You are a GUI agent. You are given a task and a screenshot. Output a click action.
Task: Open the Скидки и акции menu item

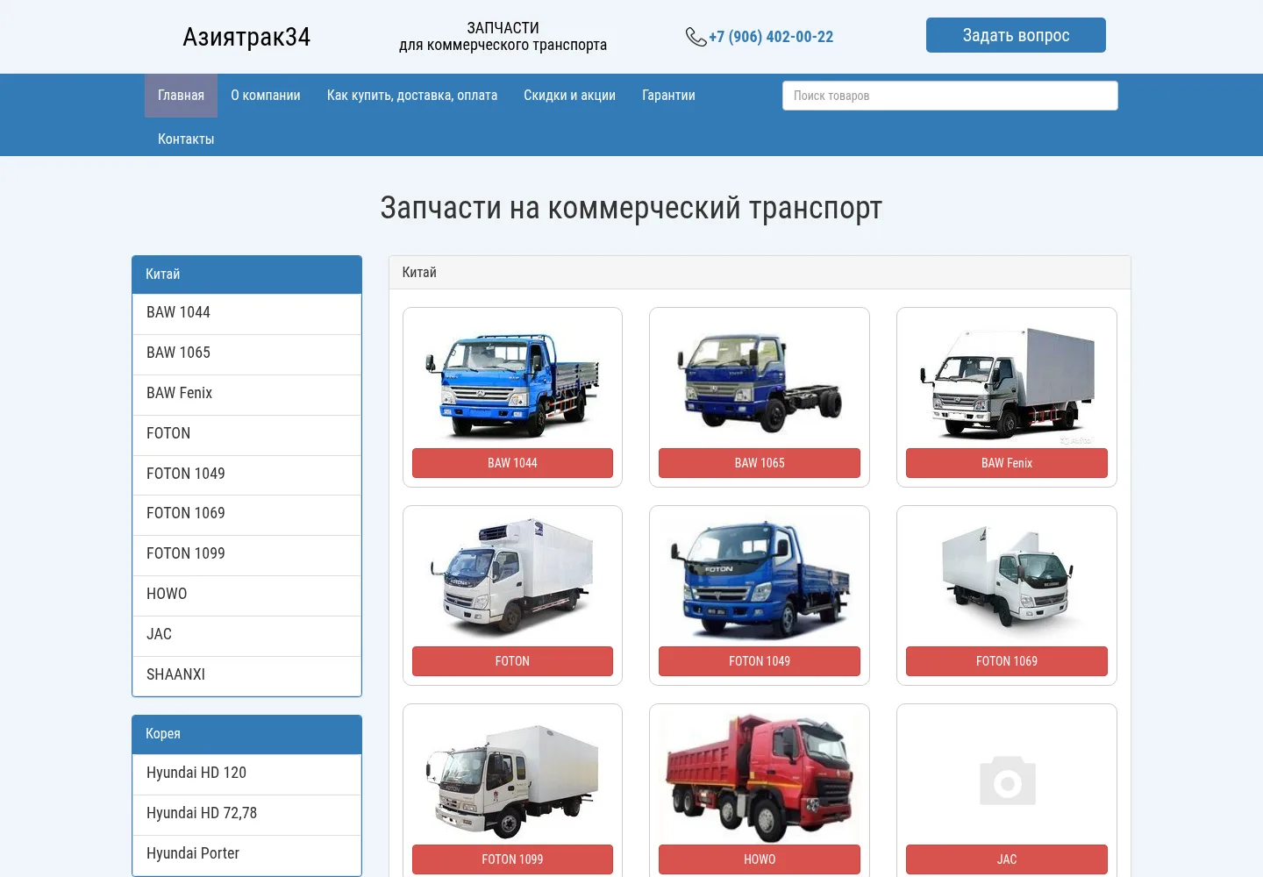click(x=569, y=96)
